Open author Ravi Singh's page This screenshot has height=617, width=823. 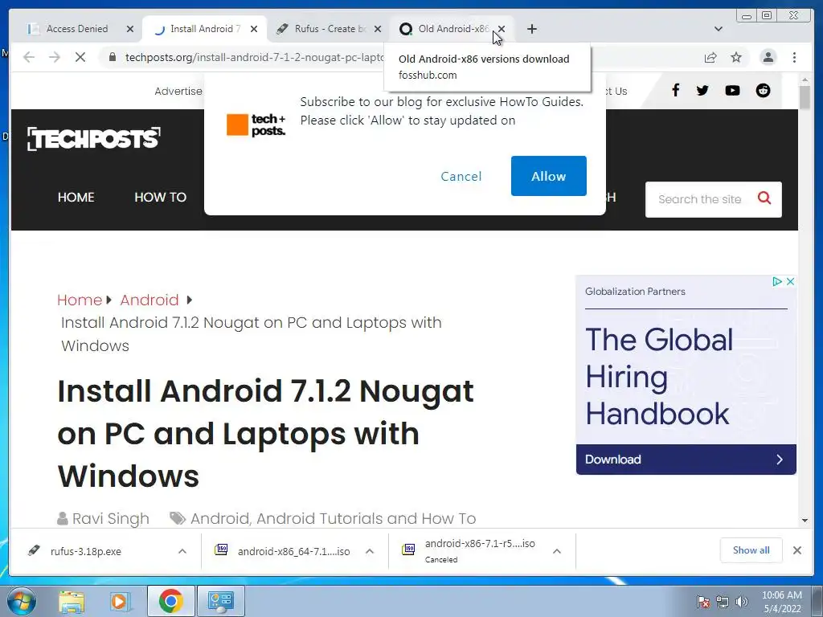click(x=110, y=518)
